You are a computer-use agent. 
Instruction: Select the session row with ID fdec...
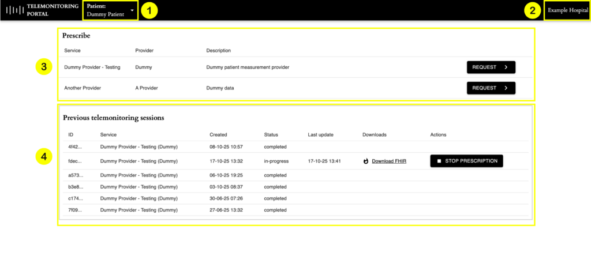[75, 161]
